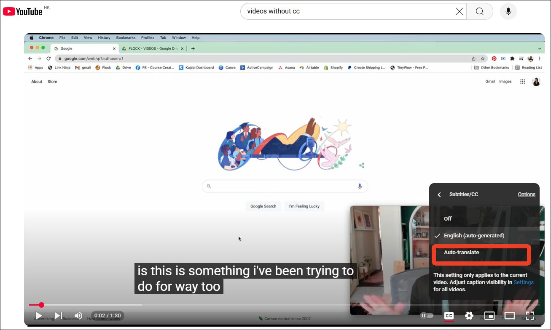Switch to theater mode icon
The height and width of the screenshot is (330, 551).
point(509,316)
